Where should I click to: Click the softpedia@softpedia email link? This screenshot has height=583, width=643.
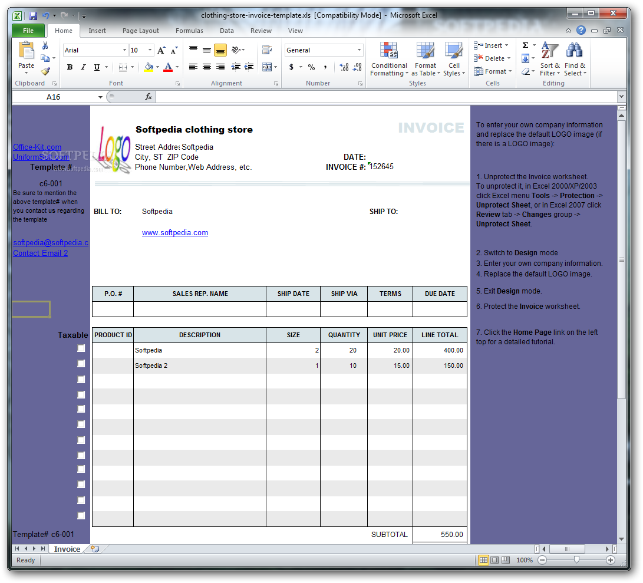[x=51, y=242]
